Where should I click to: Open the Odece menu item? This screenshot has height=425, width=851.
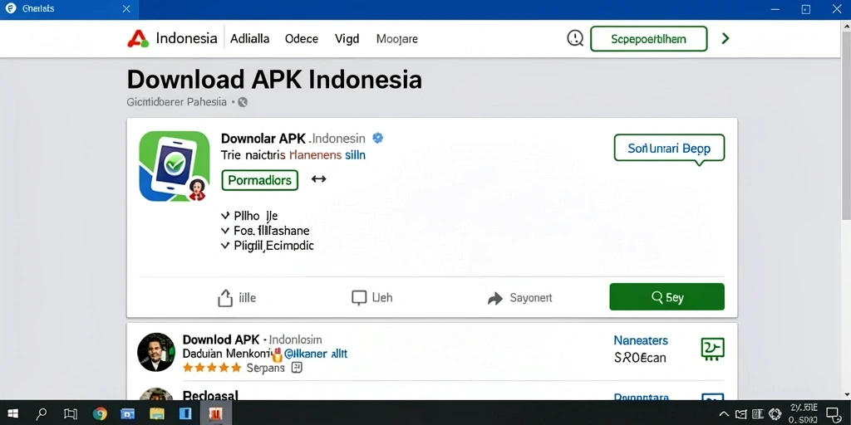(301, 39)
